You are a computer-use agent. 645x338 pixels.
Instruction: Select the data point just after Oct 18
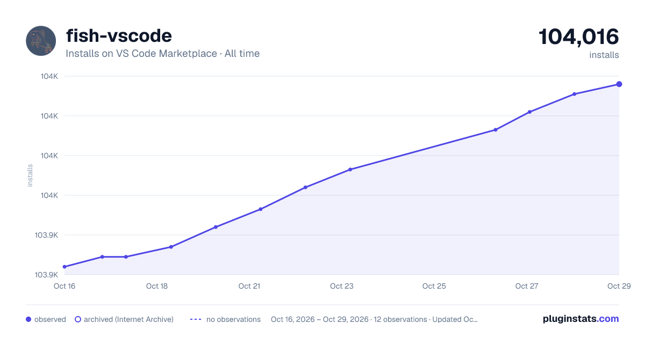pos(171,247)
